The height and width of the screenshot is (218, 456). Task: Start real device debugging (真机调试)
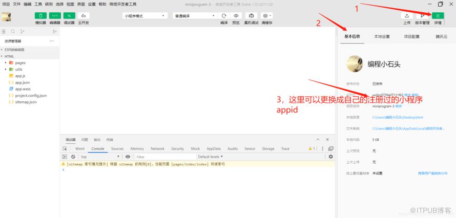(251, 16)
